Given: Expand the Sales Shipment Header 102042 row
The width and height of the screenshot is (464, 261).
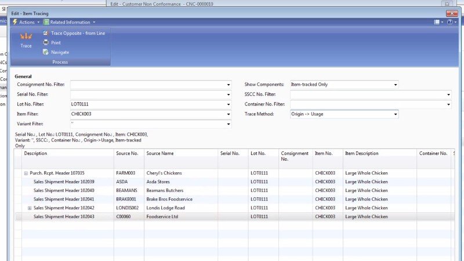Looking at the screenshot, I should tap(30, 208).
